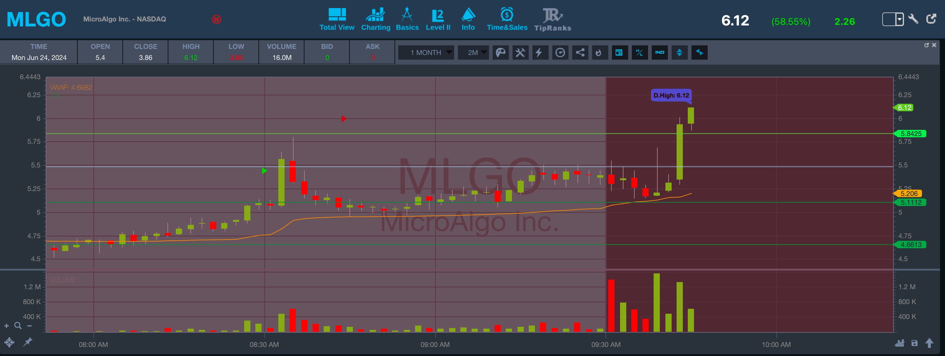Click the hammer and wrench tools icon
This screenshot has height=356, width=945.
point(520,52)
